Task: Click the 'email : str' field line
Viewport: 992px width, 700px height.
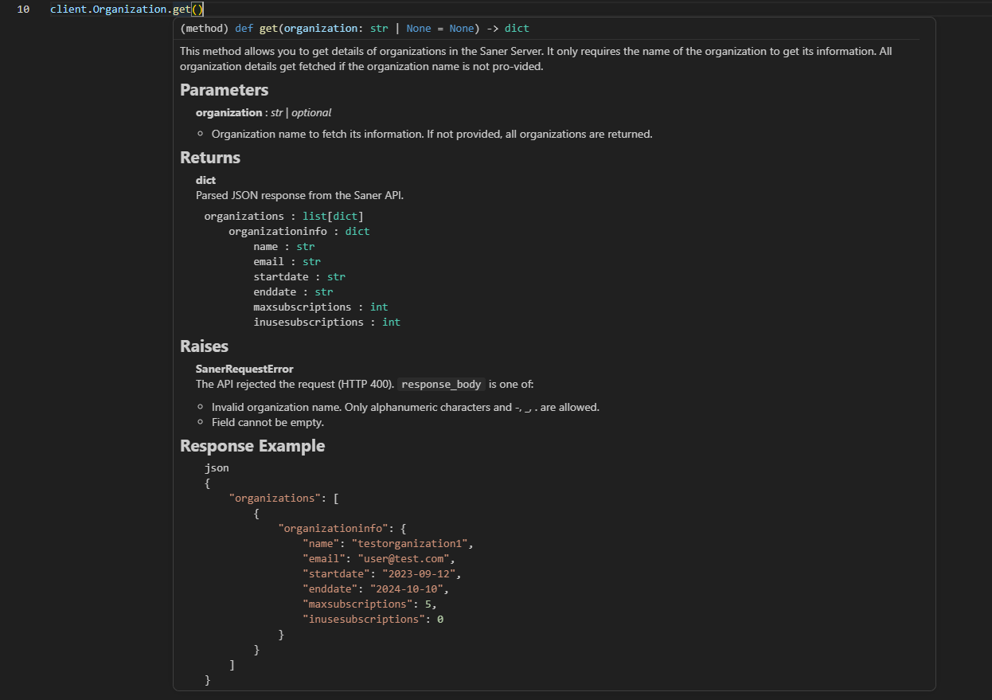Action: pos(287,261)
